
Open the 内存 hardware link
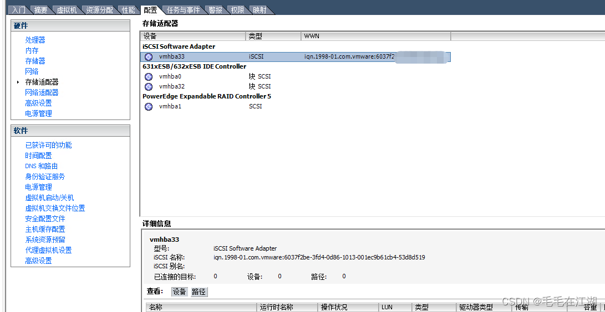[x=32, y=50]
